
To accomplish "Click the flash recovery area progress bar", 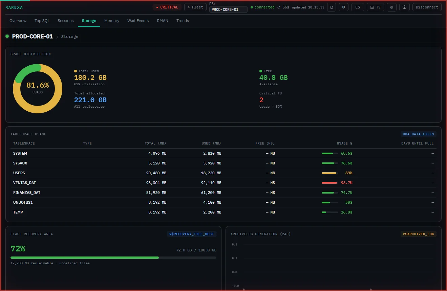I will [113, 258].
